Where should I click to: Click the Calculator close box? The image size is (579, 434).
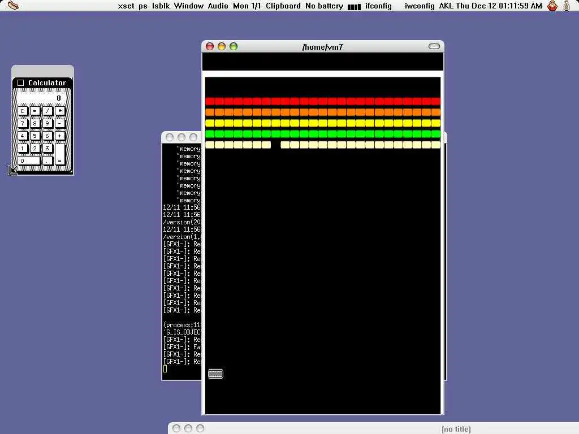pyautogui.click(x=21, y=83)
